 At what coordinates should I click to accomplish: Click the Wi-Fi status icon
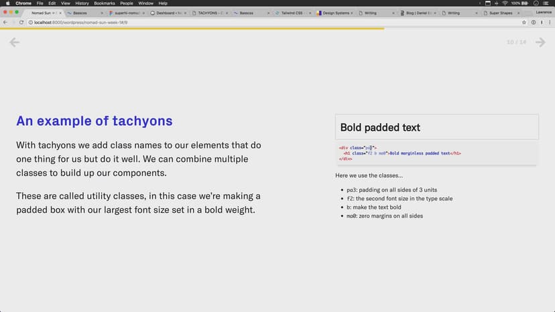point(505,3)
